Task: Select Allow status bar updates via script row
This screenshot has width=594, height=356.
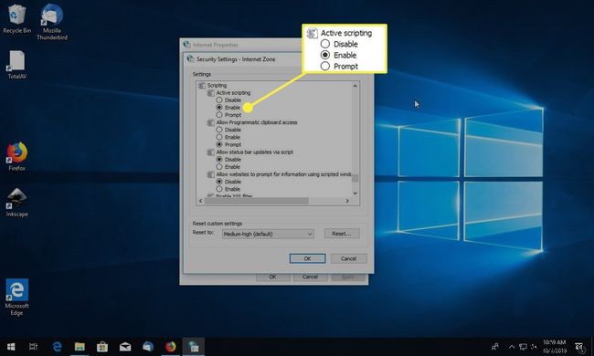Action: (250, 152)
